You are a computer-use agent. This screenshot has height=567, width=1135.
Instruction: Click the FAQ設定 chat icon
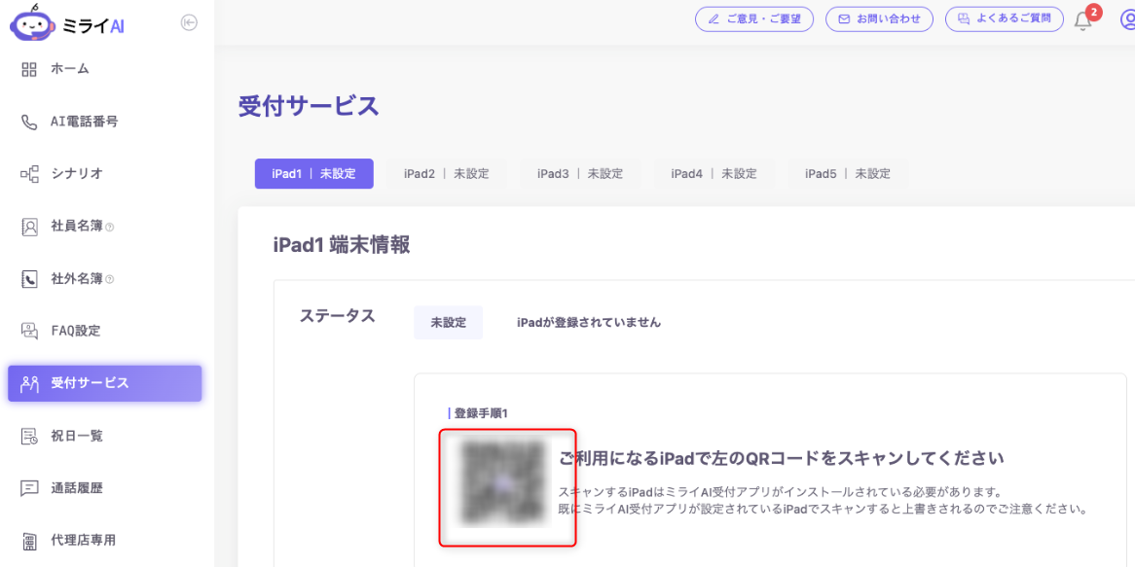point(29,331)
